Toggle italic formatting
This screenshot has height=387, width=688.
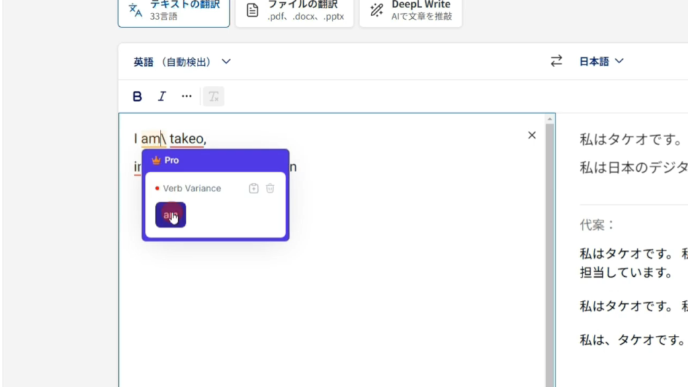click(162, 97)
